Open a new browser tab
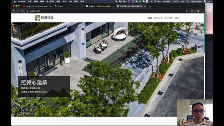224x126 pixels. coord(150,6)
